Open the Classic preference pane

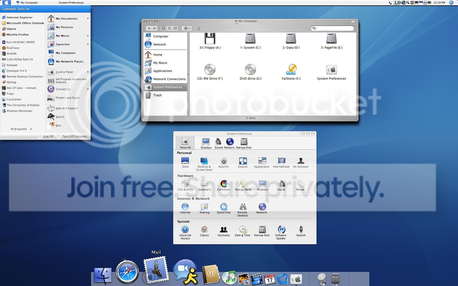[x=204, y=231]
